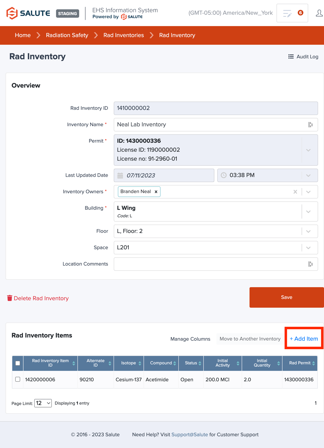The image size is (324, 448).
Task: Click the Location Comments input field
Action: pos(211,264)
